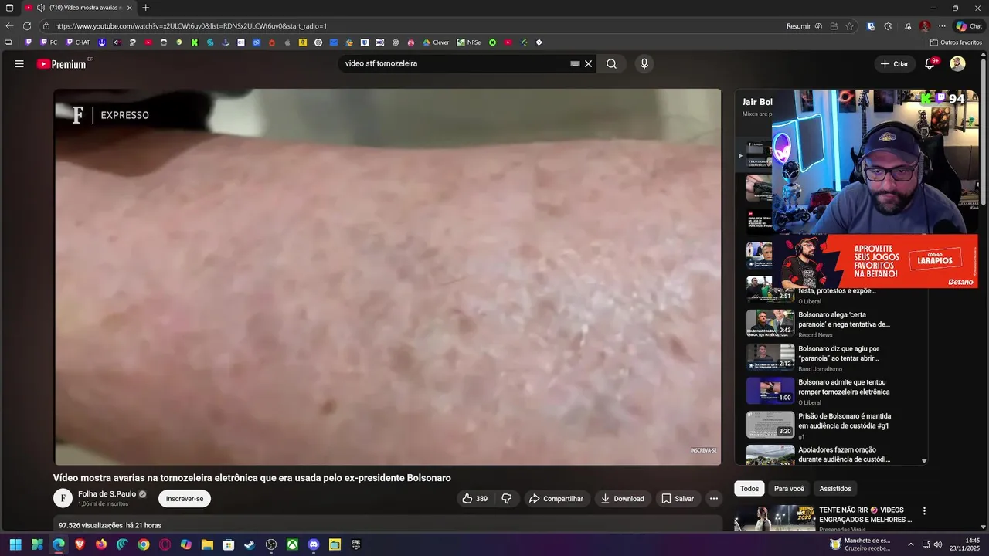Open Edge settings and more menu
Image resolution: width=989 pixels, height=556 pixels.
[942, 26]
